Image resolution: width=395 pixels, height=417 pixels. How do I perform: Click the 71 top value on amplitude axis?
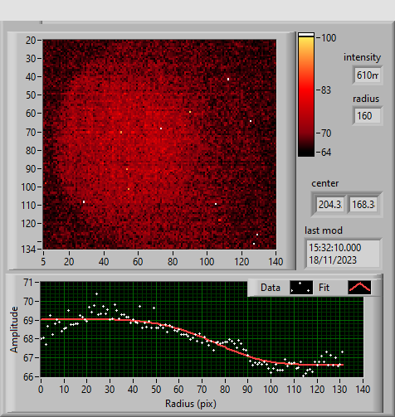[28, 283]
